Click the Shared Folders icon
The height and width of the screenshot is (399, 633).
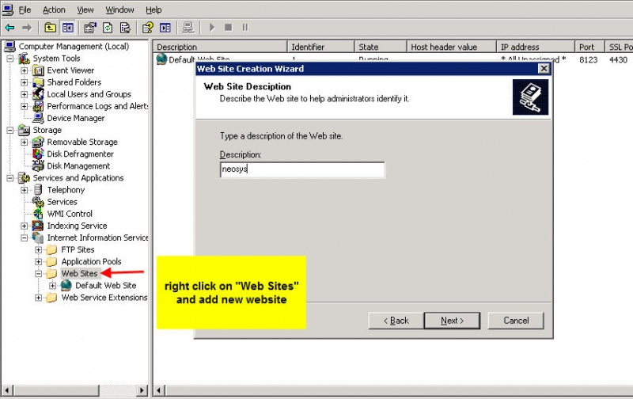38,82
